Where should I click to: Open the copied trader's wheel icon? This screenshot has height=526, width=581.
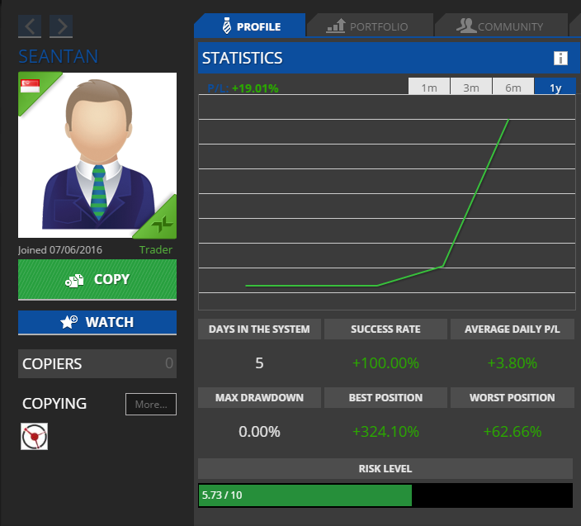point(35,435)
